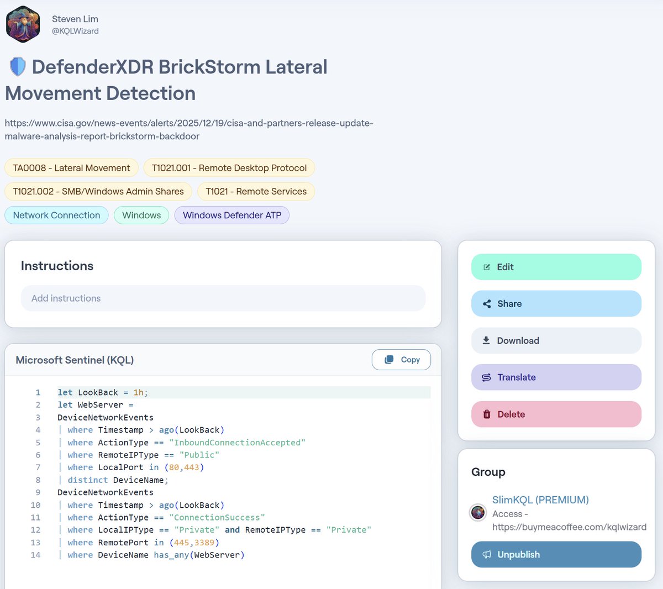Click the 'InboundConnectionAccepted' string in code
Viewport: 663px width, 589px height.
coord(237,443)
